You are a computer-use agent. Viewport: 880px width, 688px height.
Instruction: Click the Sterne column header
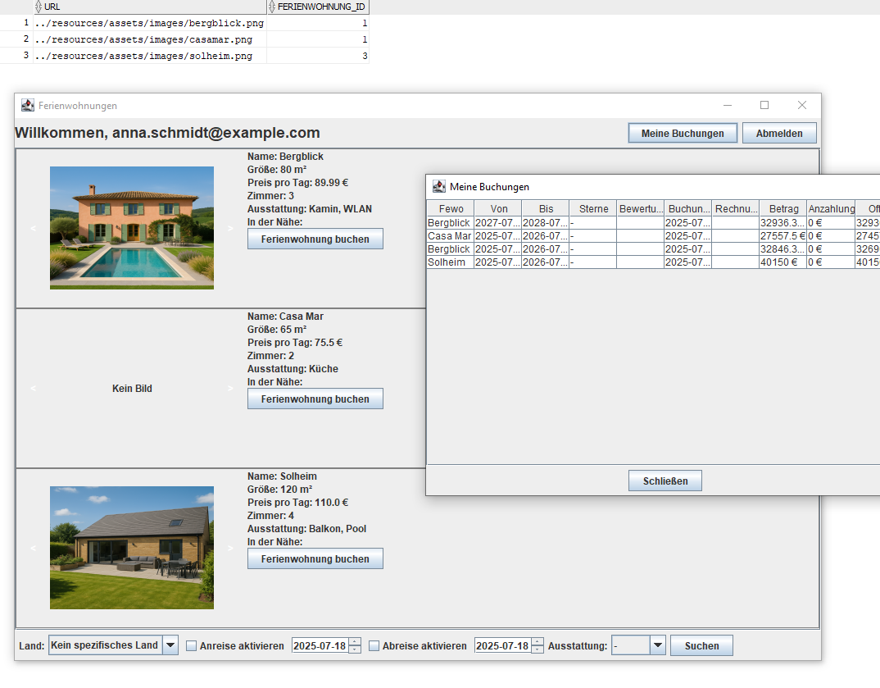(593, 209)
